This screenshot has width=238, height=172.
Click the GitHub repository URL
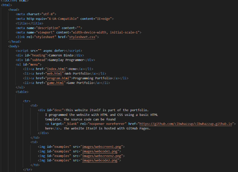(x=186, y=124)
